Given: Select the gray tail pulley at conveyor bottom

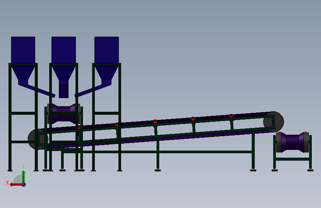Looking at the screenshot, I should tap(33, 140).
